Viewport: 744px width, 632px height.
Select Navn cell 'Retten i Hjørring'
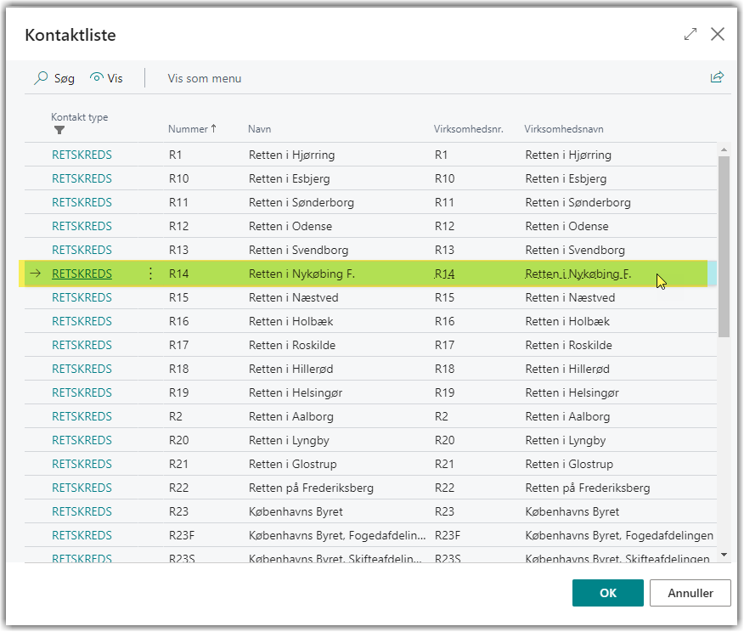292,155
